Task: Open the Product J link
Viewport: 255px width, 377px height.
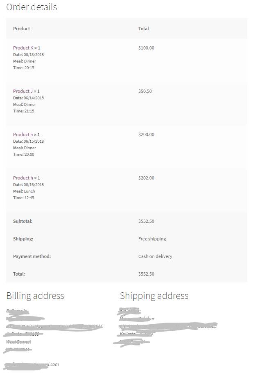Action: [23, 91]
